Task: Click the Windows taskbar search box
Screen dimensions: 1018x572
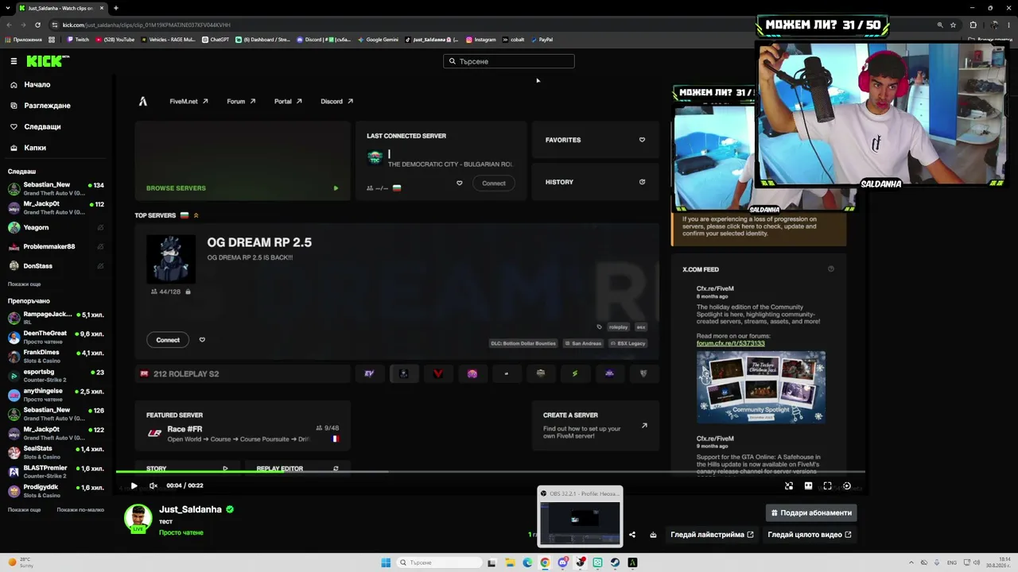Action: coord(441,562)
